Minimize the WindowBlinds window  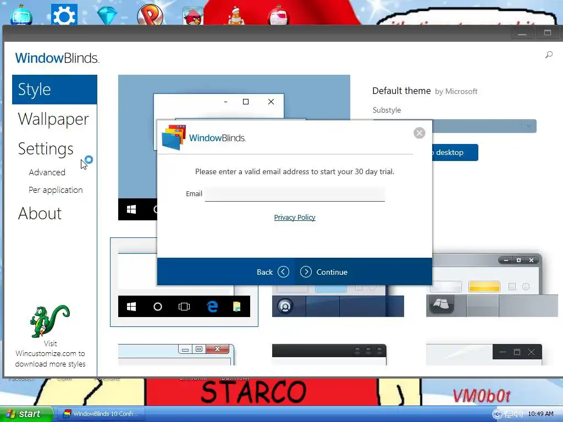pyautogui.click(x=522, y=33)
